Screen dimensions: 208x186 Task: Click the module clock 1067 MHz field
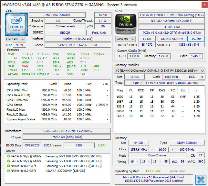172,77
